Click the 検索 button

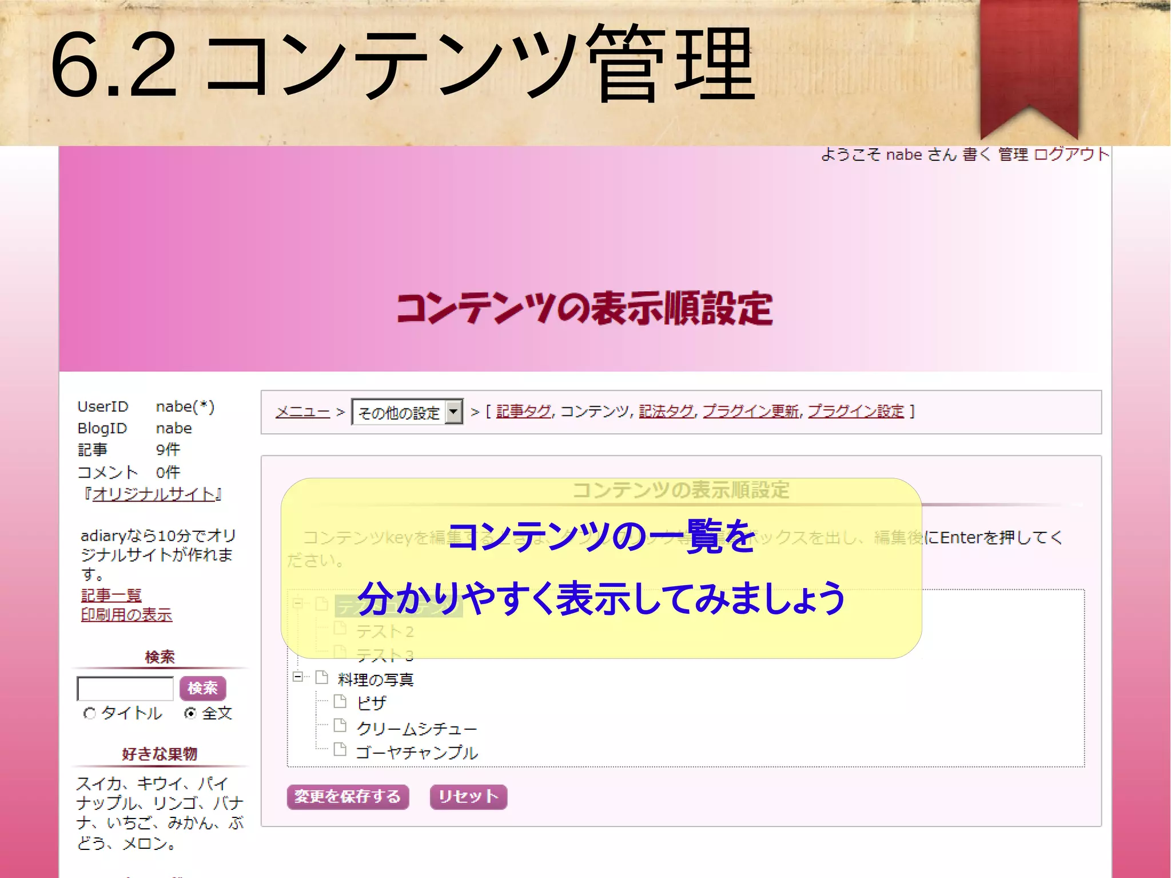pos(202,688)
